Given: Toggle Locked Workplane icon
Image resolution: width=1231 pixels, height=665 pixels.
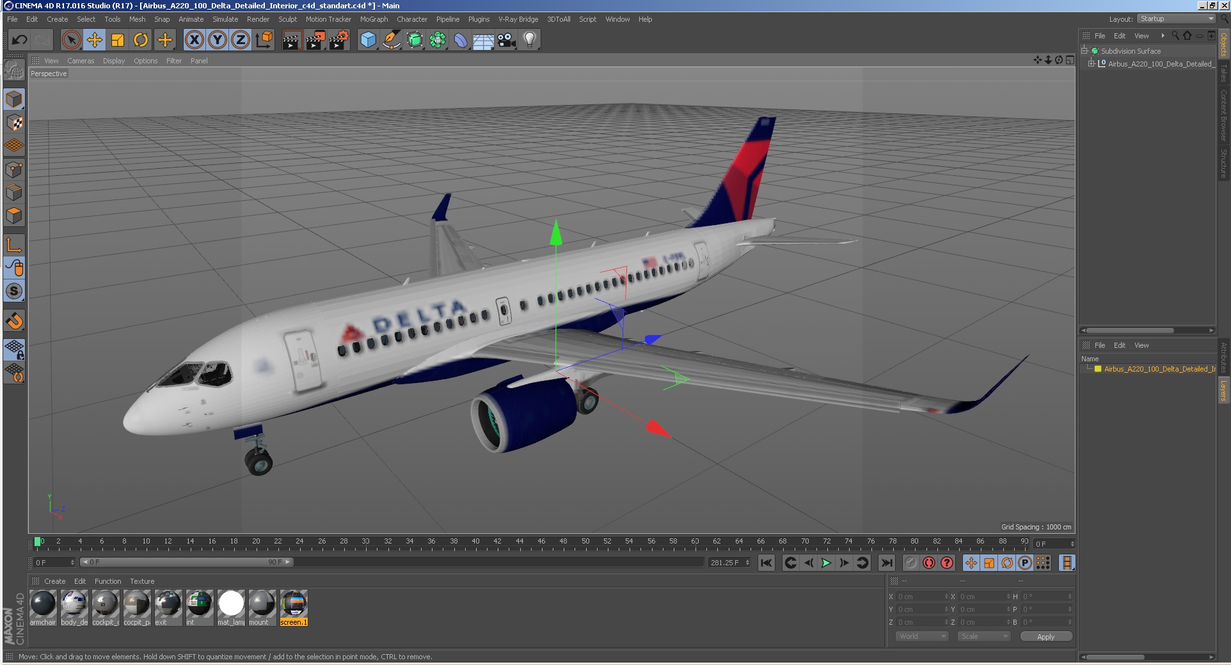Looking at the screenshot, I should pyautogui.click(x=14, y=349).
